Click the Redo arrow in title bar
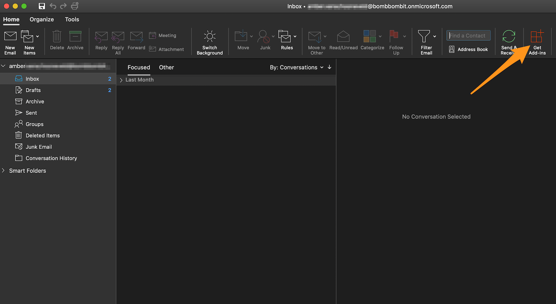 pos(63,6)
